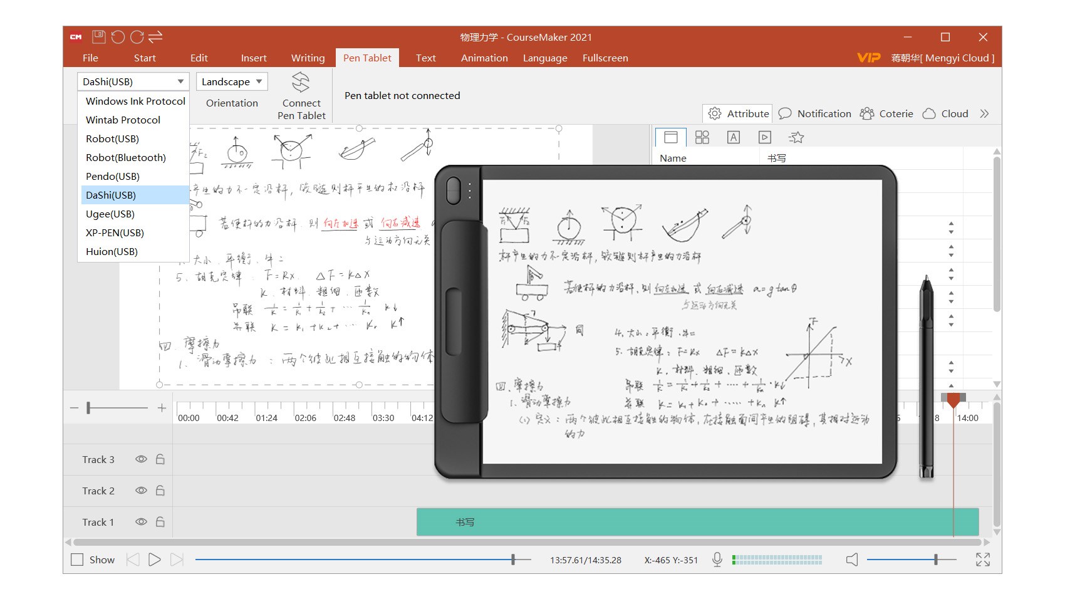This screenshot has width=1065, height=599.
Task: Enable the Show checkbox
Action: 77,560
